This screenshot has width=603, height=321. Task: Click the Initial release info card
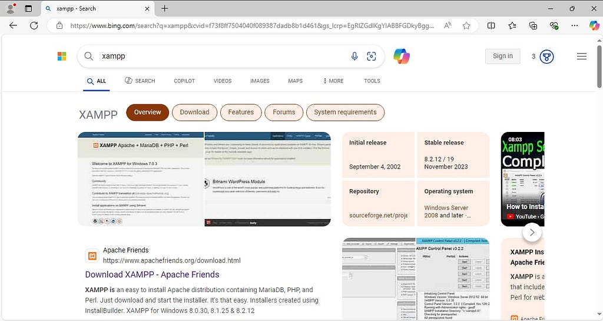378,154
